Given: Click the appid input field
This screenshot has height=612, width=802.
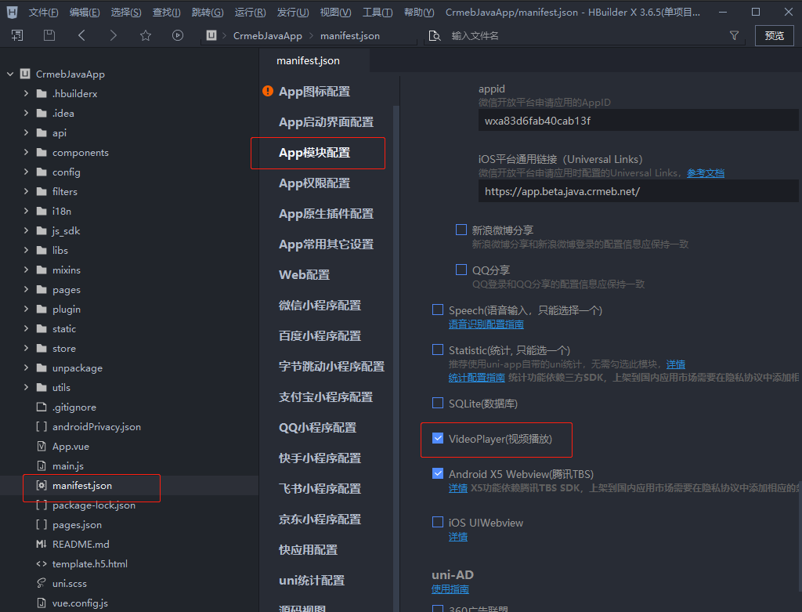Looking at the screenshot, I should [638, 121].
